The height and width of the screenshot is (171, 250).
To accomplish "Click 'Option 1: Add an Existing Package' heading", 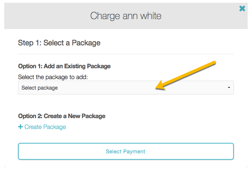I will pos(64,66).
